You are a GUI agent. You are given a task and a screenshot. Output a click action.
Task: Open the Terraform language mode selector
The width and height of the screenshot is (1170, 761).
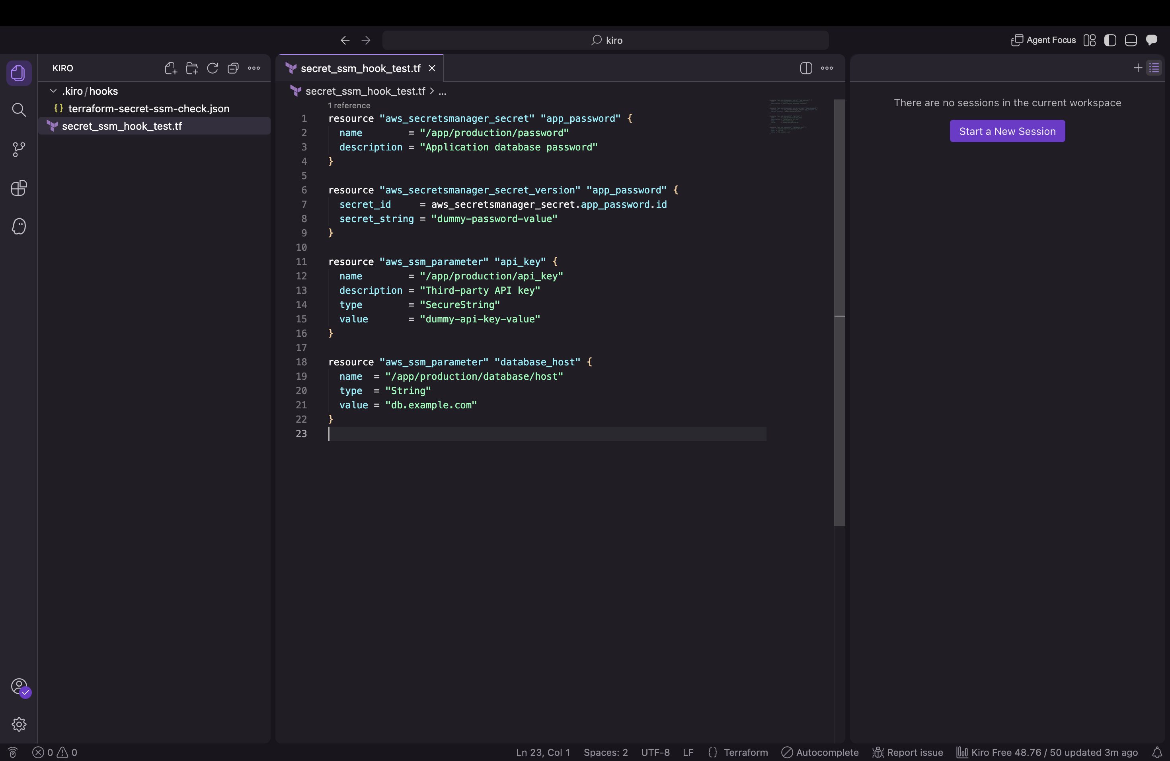coord(745,752)
